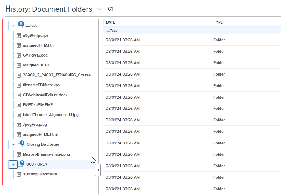This screenshot has width=281, height=194.
Task: Select filenameEDMtest.xps in tree
Action: tap(41, 85)
